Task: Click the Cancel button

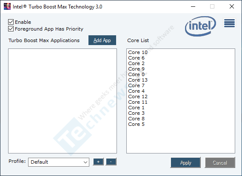Action: point(220,162)
